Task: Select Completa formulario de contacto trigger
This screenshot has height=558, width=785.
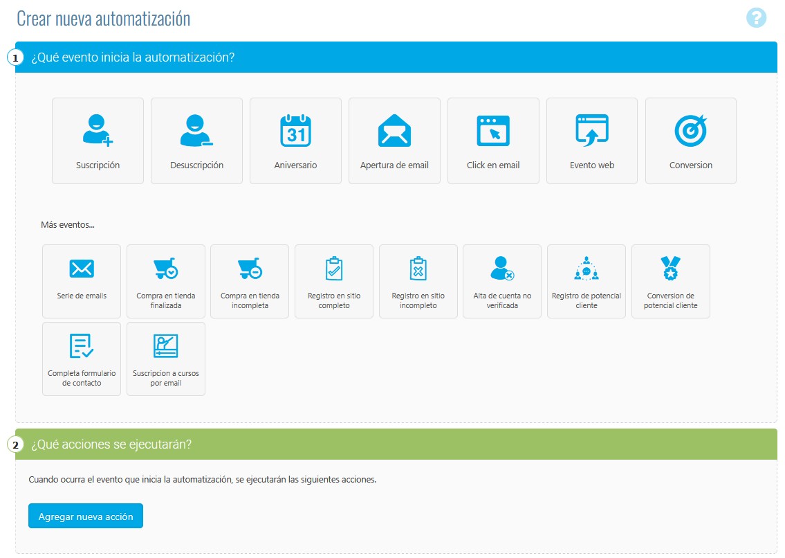Action: [81, 358]
